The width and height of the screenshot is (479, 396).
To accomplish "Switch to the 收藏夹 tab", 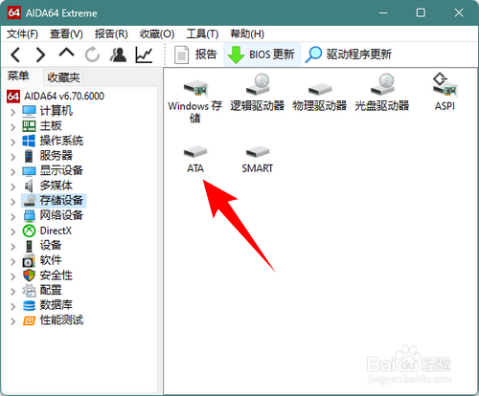I will pos(63,77).
